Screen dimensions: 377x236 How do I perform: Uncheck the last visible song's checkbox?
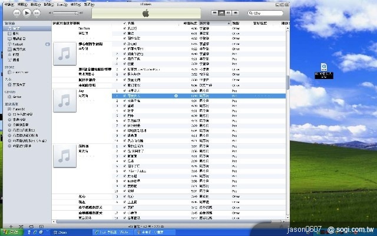124,218
